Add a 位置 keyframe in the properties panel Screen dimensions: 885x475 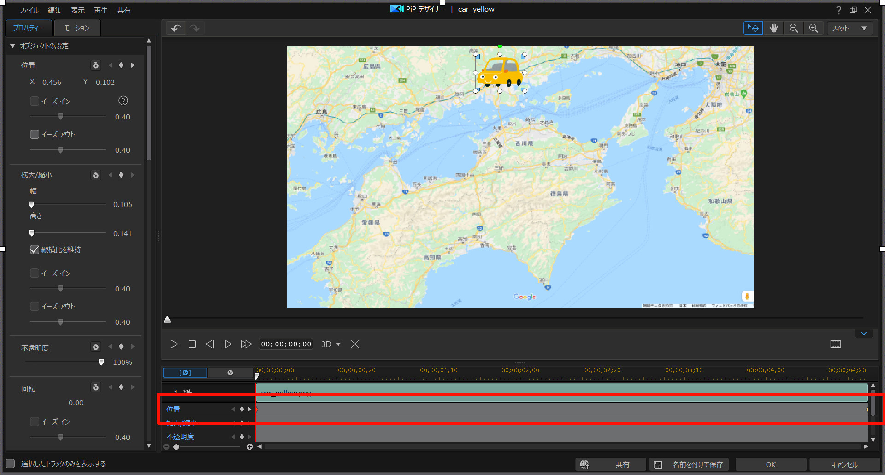tap(121, 65)
